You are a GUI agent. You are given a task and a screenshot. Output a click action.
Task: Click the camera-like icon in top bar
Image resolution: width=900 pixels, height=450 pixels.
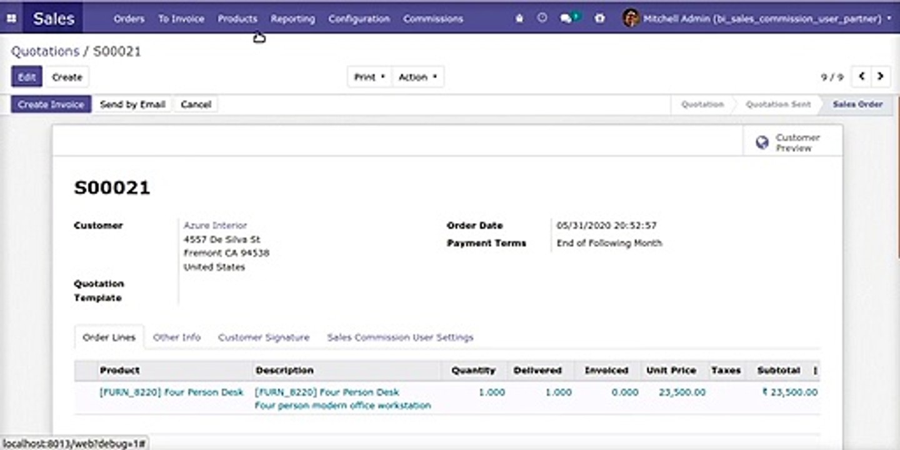pyautogui.click(x=600, y=19)
